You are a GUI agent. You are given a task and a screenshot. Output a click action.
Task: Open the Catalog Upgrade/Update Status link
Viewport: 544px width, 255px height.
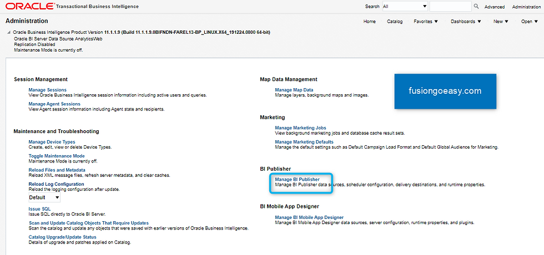[x=62, y=237]
